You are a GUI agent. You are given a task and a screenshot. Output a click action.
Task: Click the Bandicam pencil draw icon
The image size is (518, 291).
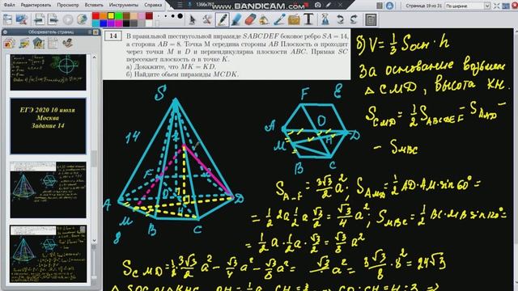pos(329,5)
